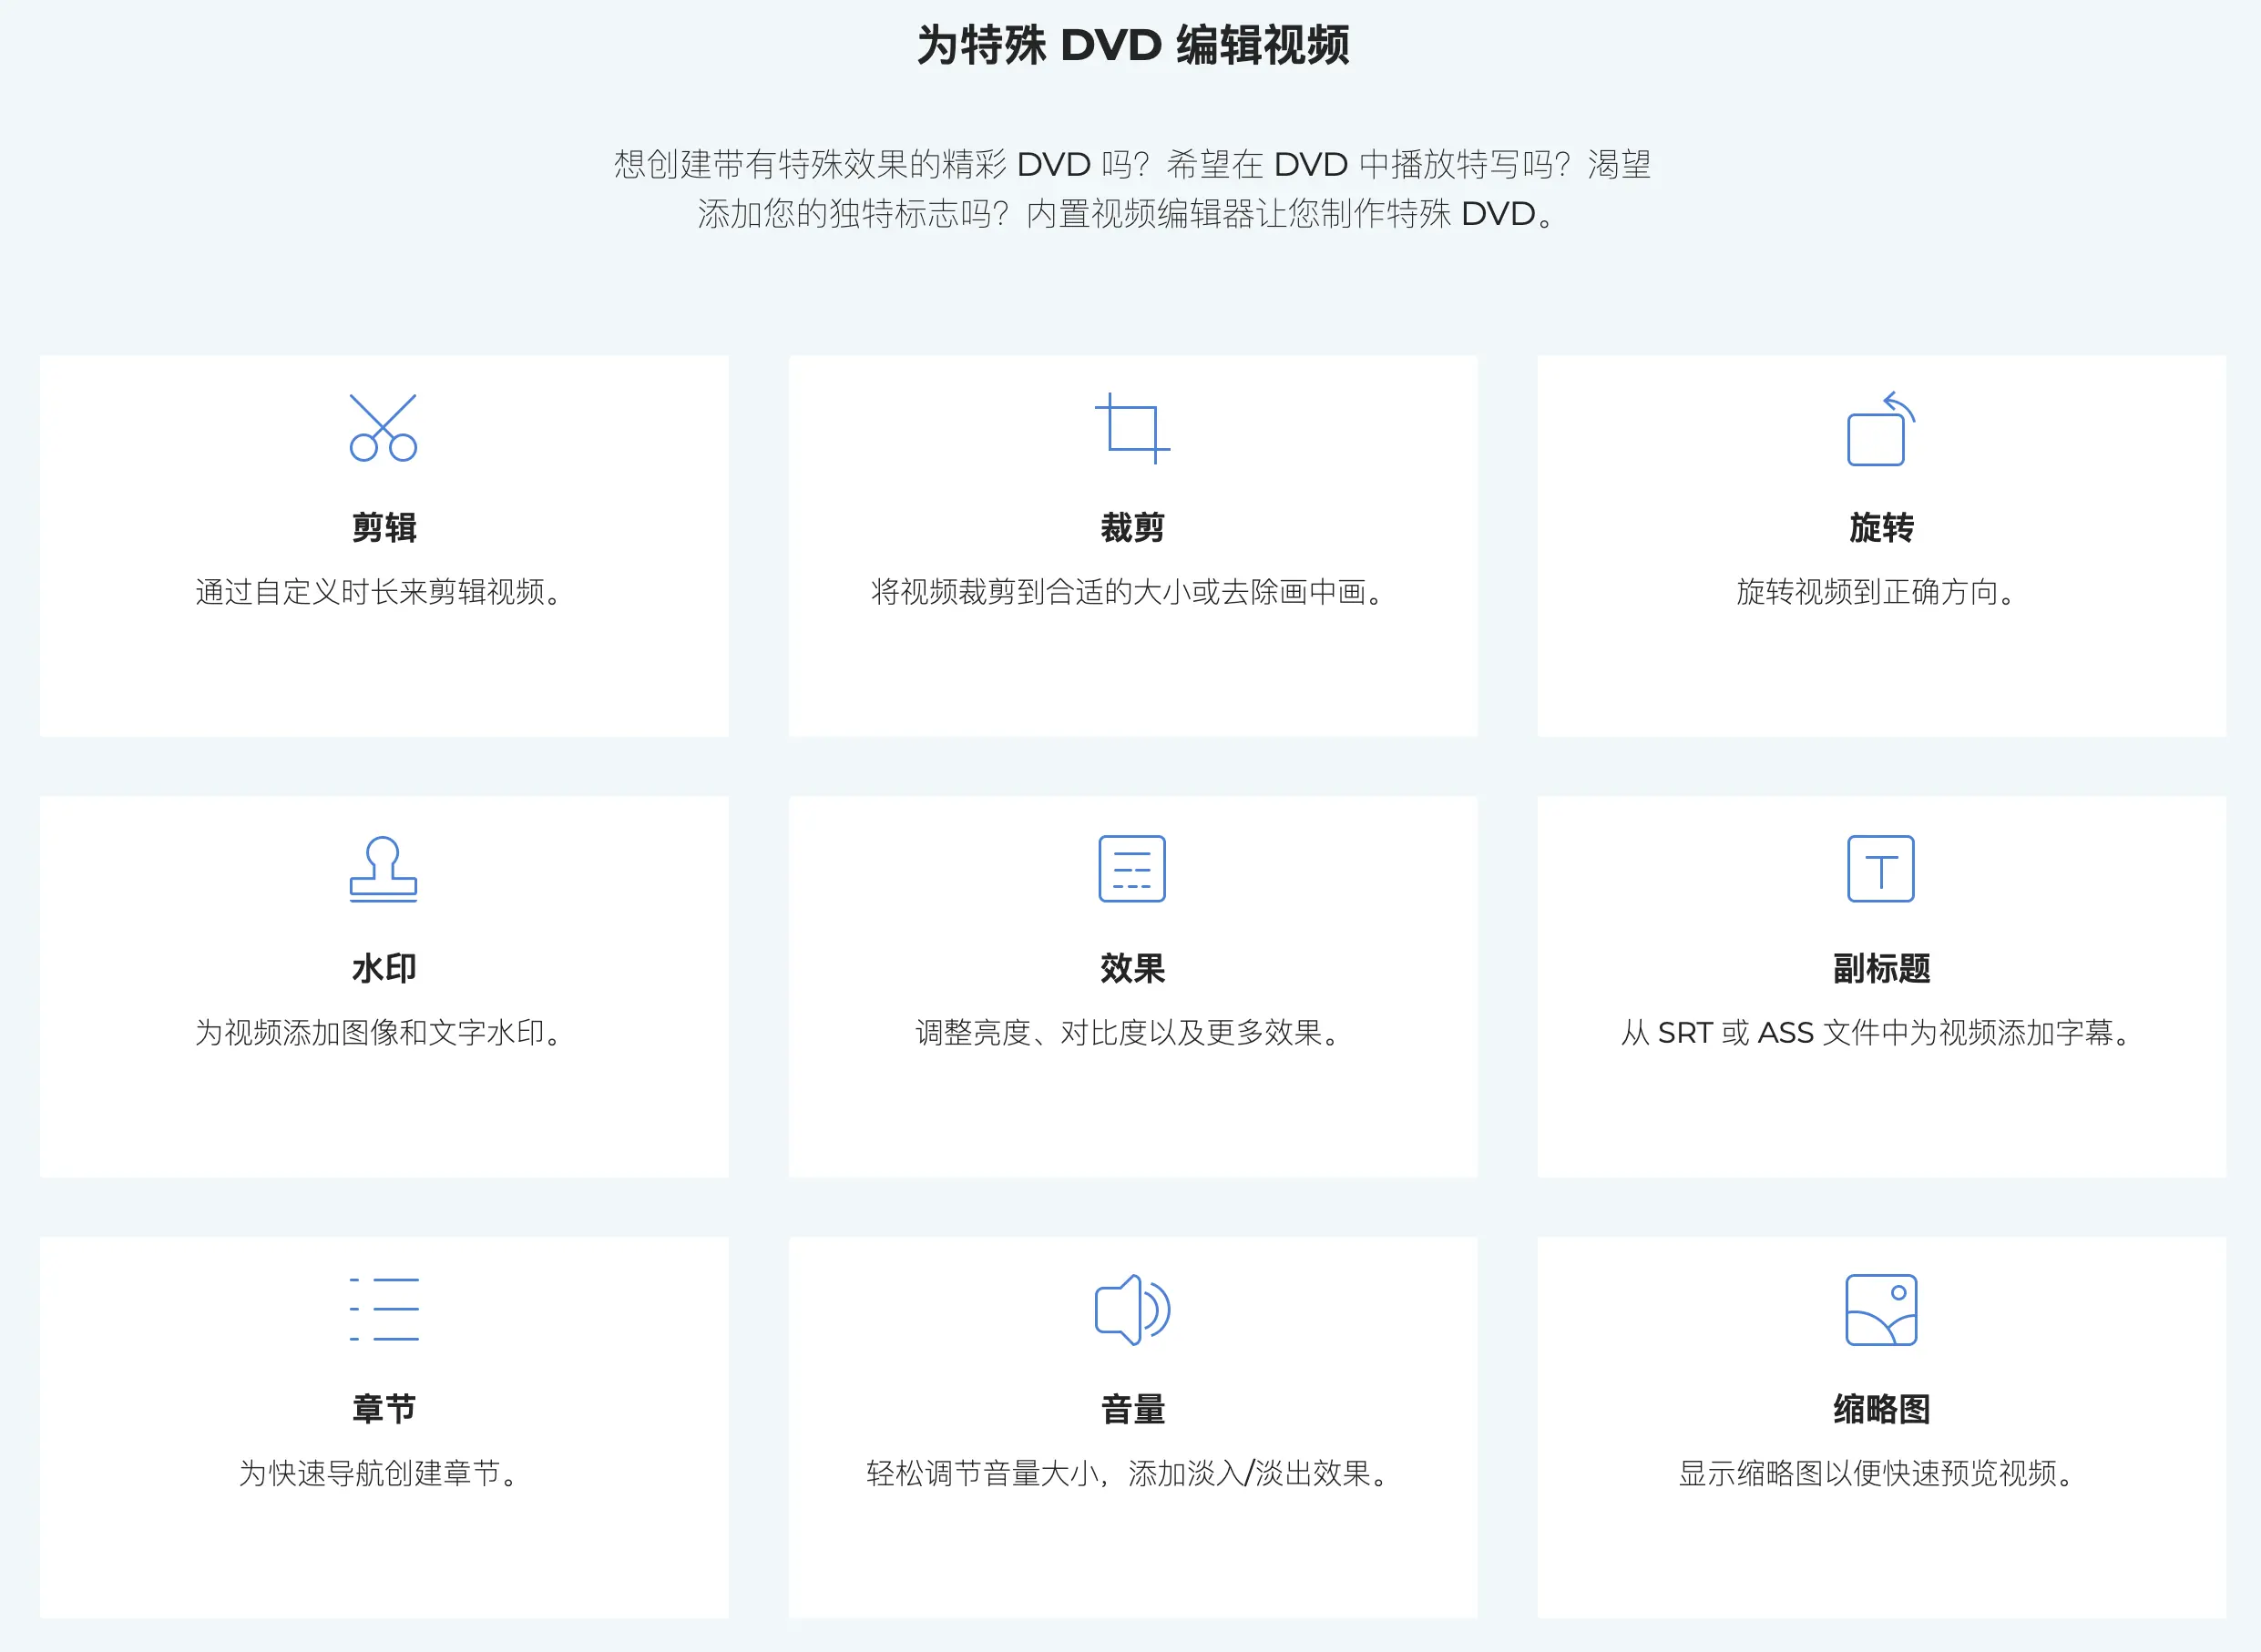The width and height of the screenshot is (2261, 1652).
Task: Select the 效果 card title
Action: [1132, 968]
